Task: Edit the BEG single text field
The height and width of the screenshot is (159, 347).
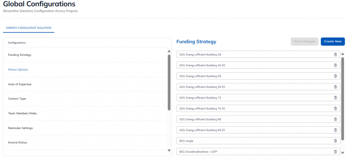Action: (x=251, y=141)
